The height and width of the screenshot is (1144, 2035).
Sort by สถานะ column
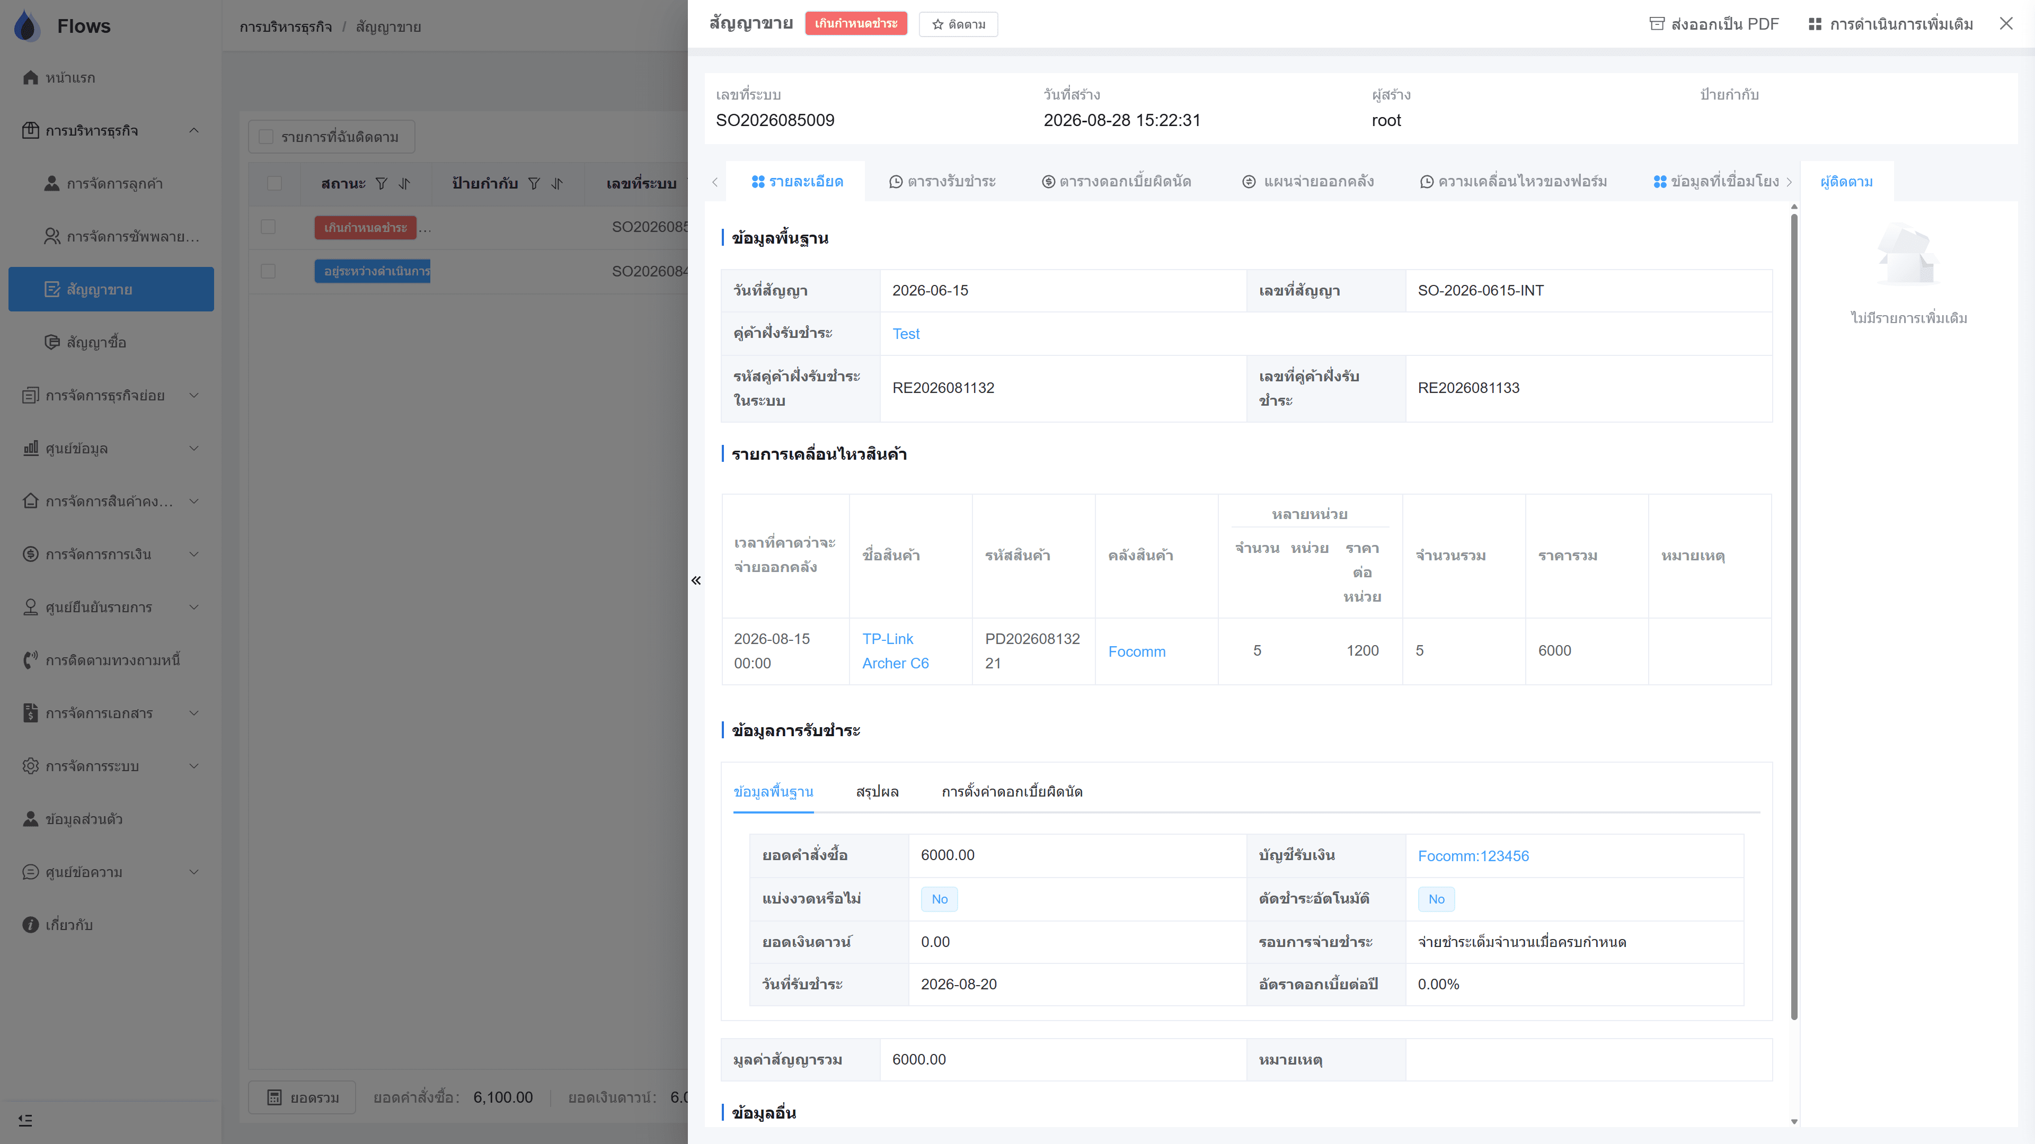coord(404,183)
